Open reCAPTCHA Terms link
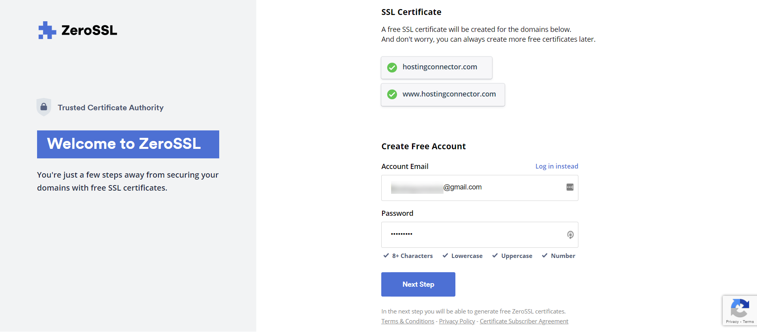This screenshot has height=332, width=757. [x=748, y=322]
